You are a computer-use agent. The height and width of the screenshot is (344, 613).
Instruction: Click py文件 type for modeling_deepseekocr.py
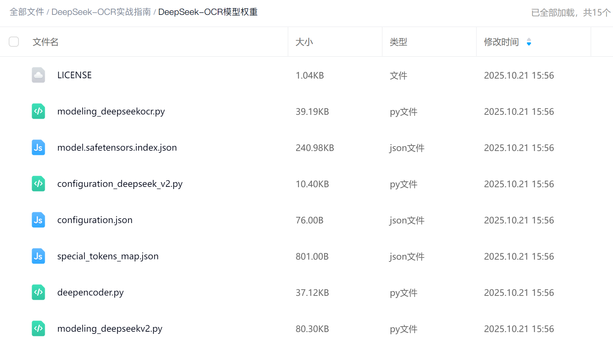coord(404,112)
